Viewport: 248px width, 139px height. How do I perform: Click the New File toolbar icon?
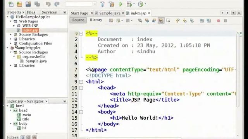tap(11, 4)
